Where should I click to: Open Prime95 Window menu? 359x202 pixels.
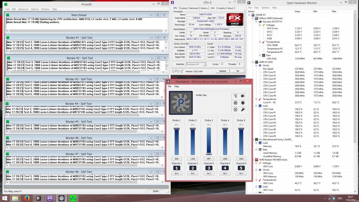pyautogui.click(x=45, y=9)
